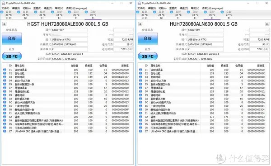Image resolution: width=271 pixels, height=166 pixels.
Task: Click the 30 °C temperature button
Action: (x=12, y=57)
